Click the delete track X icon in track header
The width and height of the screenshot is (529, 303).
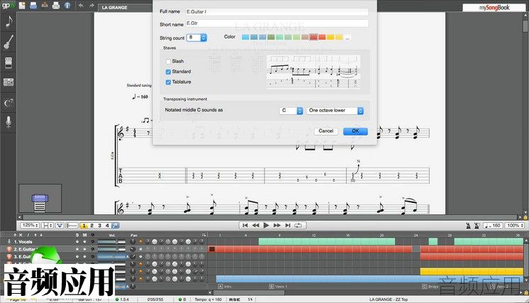[x=21, y=235]
